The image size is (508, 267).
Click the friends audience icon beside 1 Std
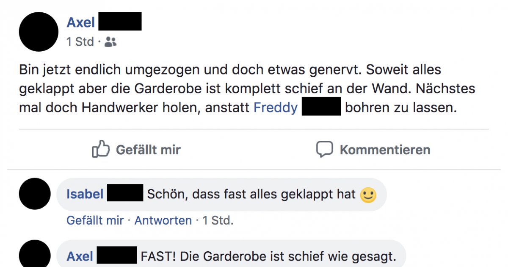click(110, 42)
